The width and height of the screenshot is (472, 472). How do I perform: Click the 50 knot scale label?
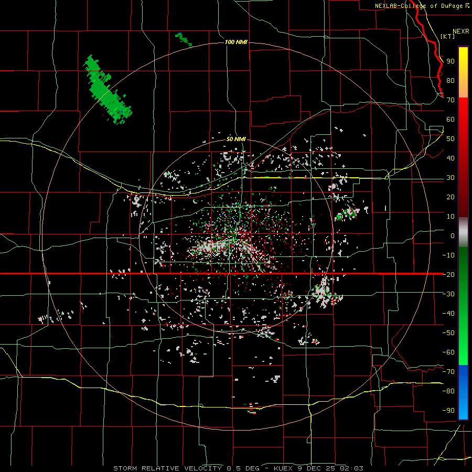(x=450, y=139)
